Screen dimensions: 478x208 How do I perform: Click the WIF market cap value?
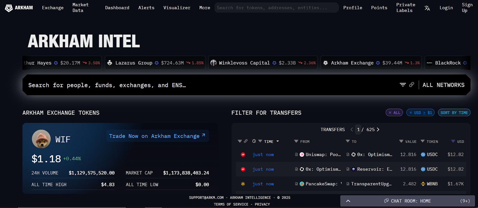pos(186,173)
